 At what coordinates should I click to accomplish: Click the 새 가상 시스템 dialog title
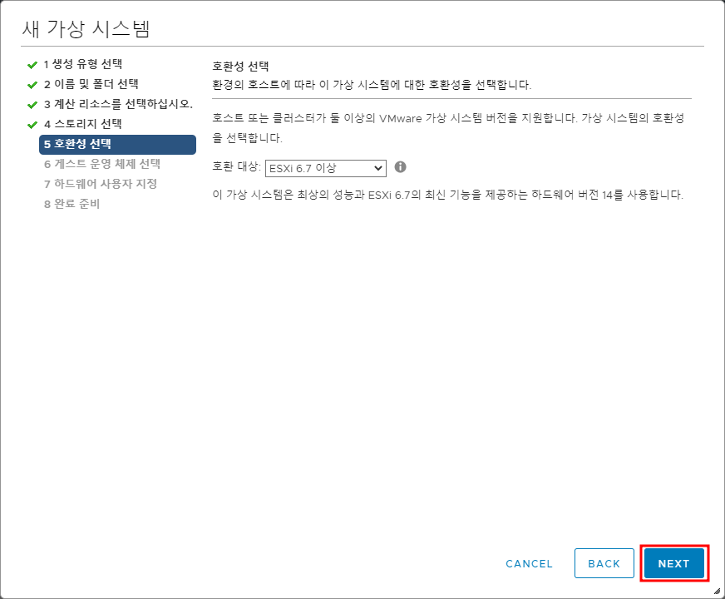point(86,29)
